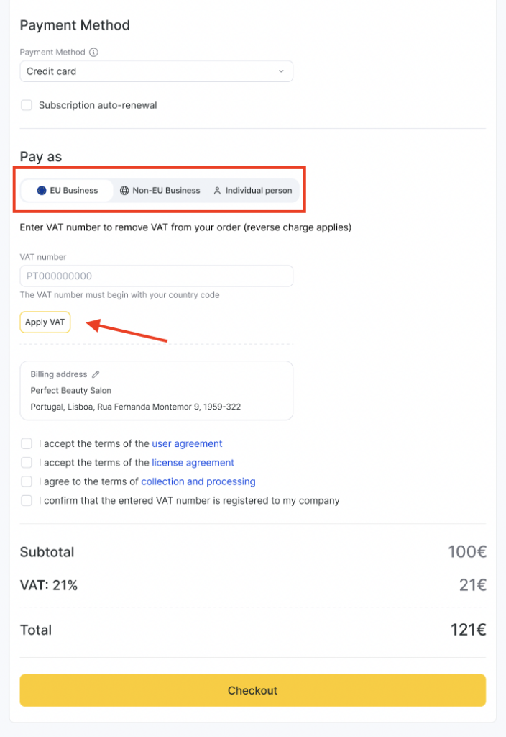Tick the license agreement checkbox
This screenshot has height=737, width=506.
pos(27,462)
